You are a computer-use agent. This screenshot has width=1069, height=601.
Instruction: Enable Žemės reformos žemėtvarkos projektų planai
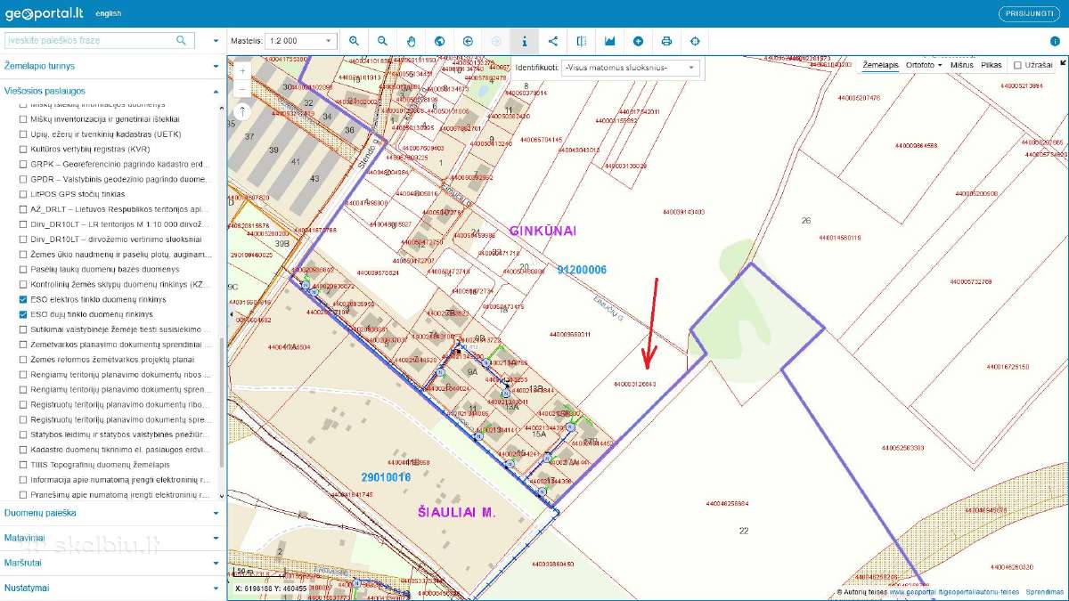[x=23, y=359]
